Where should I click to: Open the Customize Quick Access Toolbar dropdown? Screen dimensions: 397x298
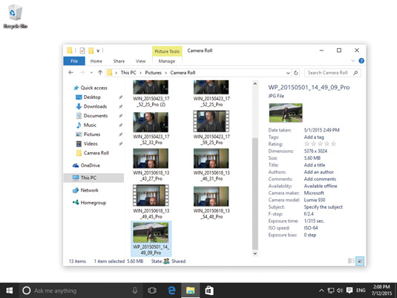[x=98, y=51]
